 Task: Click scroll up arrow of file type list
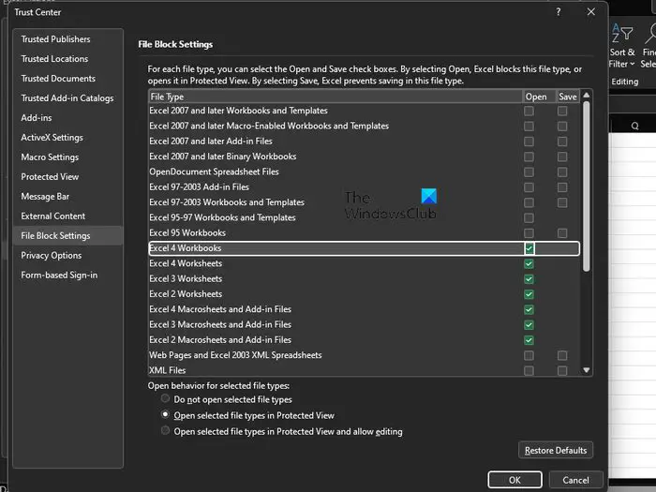click(586, 96)
